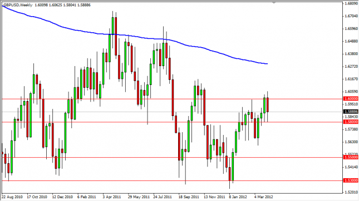Click the 1.63800 price axis value
359x201 pixels.
point(351,54)
